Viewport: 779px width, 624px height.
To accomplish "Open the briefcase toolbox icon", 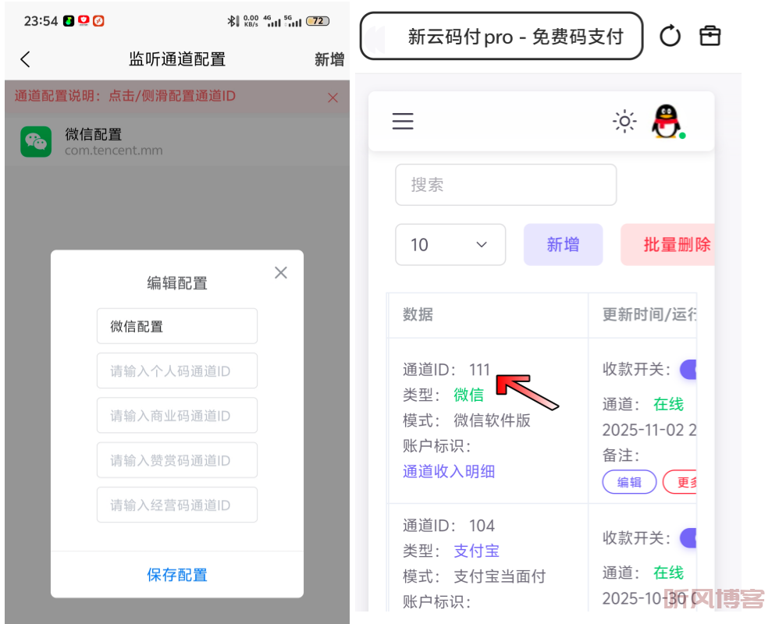I will click(710, 36).
